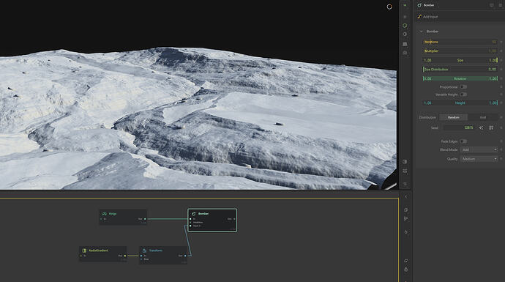Click the RadialGradient node Out port
Image resolution: width=505 pixels, height=282 pixels.
pos(125,256)
